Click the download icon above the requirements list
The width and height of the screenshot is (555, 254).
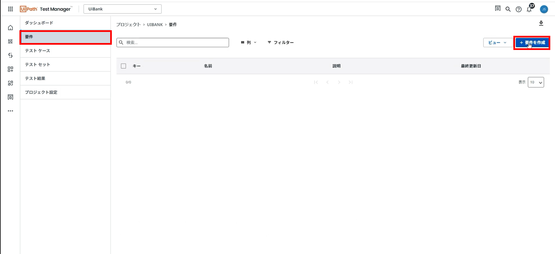coord(541,23)
